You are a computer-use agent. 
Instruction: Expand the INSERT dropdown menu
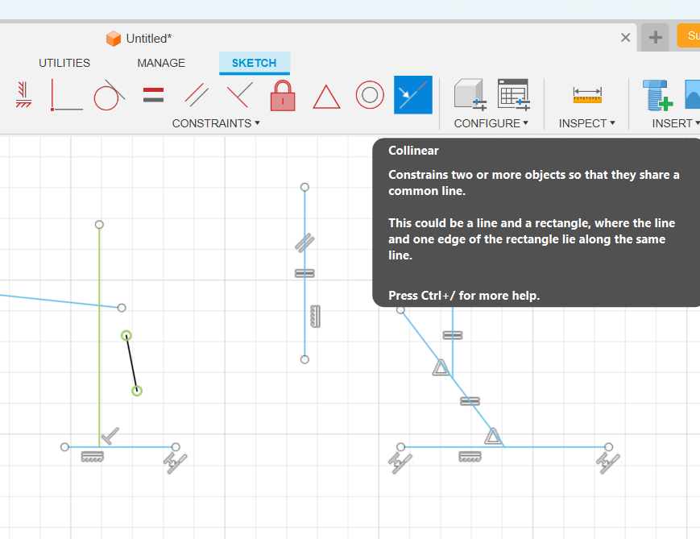pyautogui.click(x=676, y=123)
